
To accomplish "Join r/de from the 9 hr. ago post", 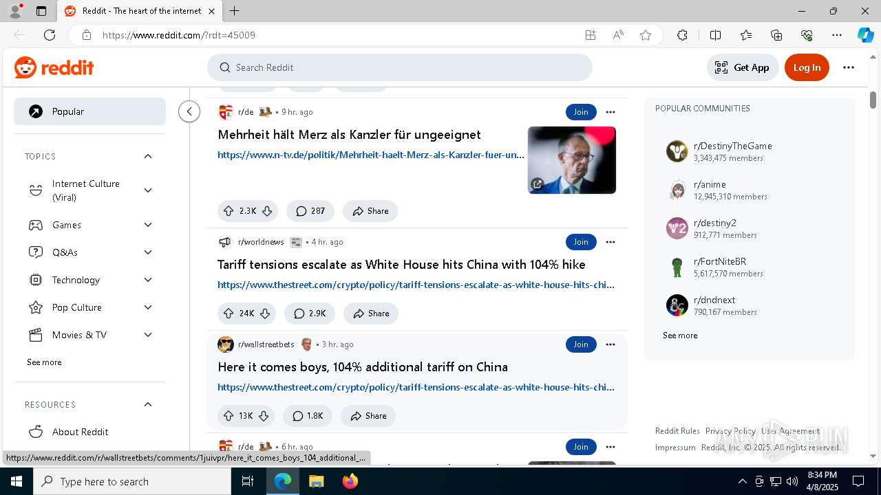I will point(581,112).
